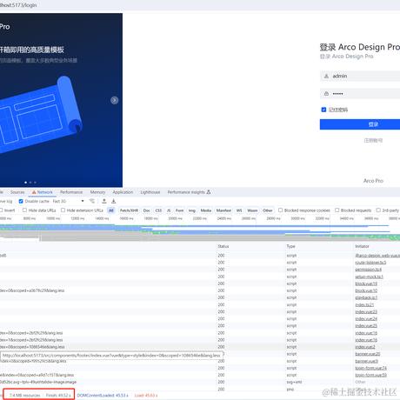Image resolution: width=400 pixels, height=400 pixels.
Task: Select the All request type filter
Action: coord(111,210)
